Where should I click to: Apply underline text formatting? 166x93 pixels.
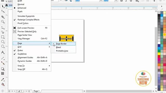[x=131, y=1]
